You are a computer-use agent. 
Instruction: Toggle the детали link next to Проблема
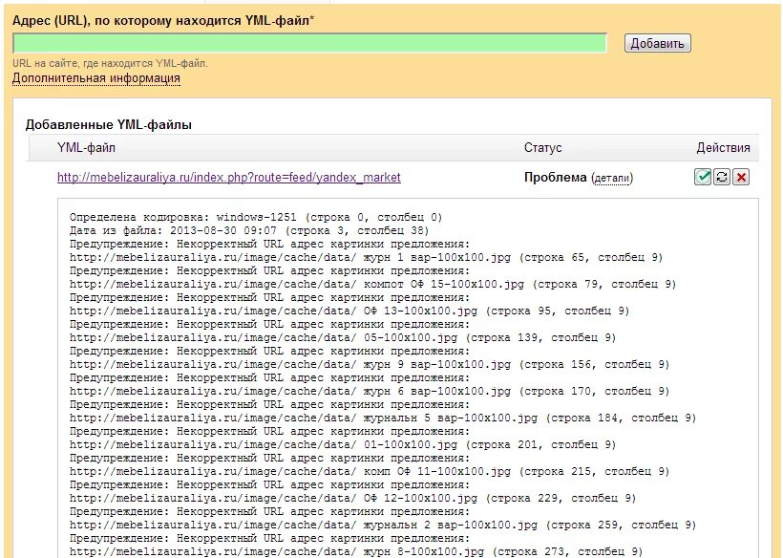[x=612, y=178]
